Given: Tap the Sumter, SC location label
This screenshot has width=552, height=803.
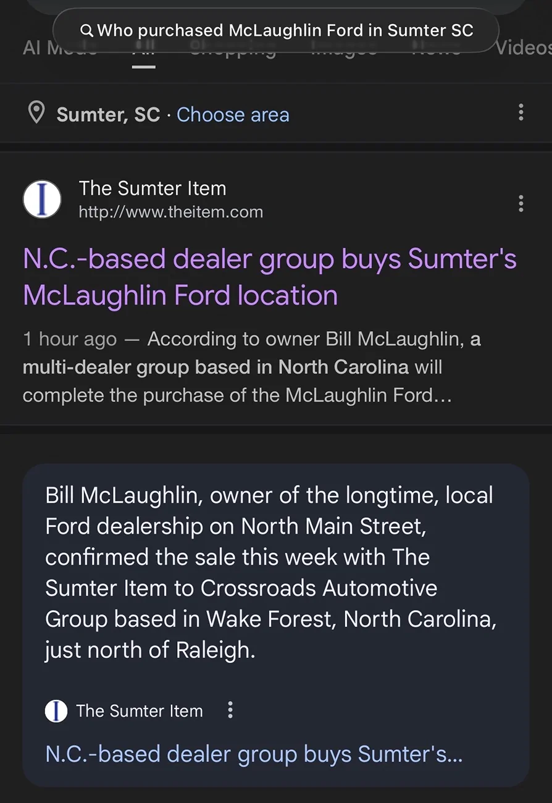Looking at the screenshot, I should 108,115.
